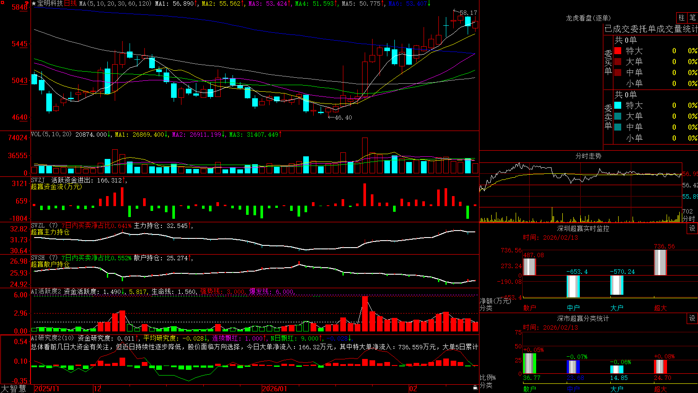
Task: Select the 深市超赢分类统计 panel title
Action: point(583,318)
